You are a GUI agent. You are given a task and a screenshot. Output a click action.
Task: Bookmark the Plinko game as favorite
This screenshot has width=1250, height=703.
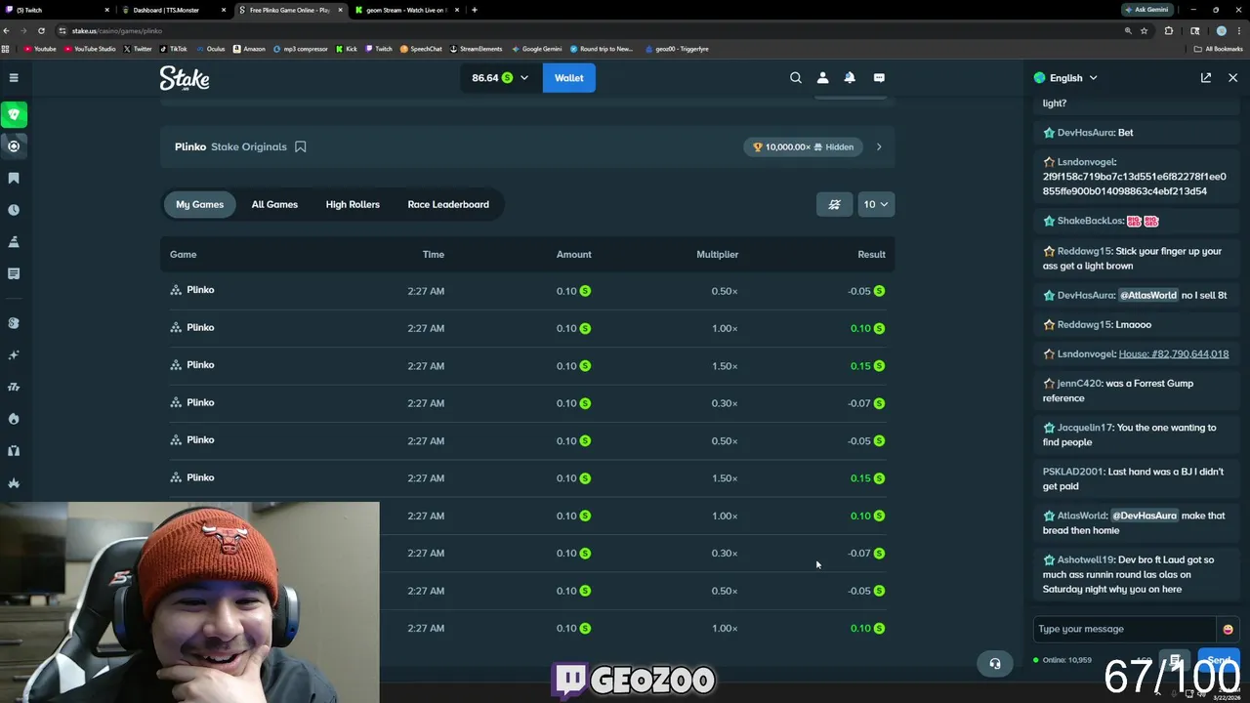pos(301,146)
